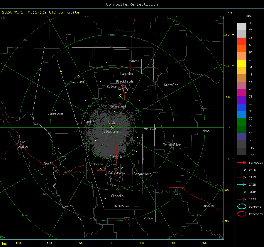Screen dimensions: 264x247
Task: Click the Composite_Reflectivity title
Action: [132, 4]
